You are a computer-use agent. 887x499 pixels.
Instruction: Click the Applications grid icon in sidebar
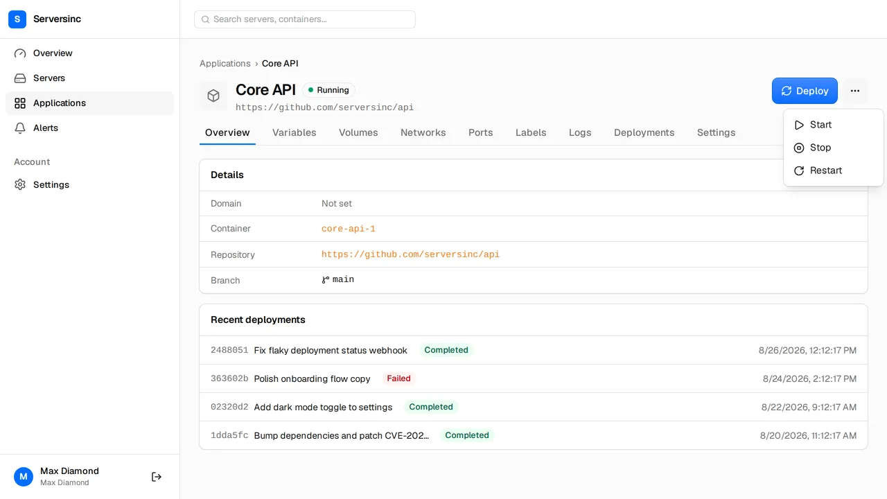20,103
